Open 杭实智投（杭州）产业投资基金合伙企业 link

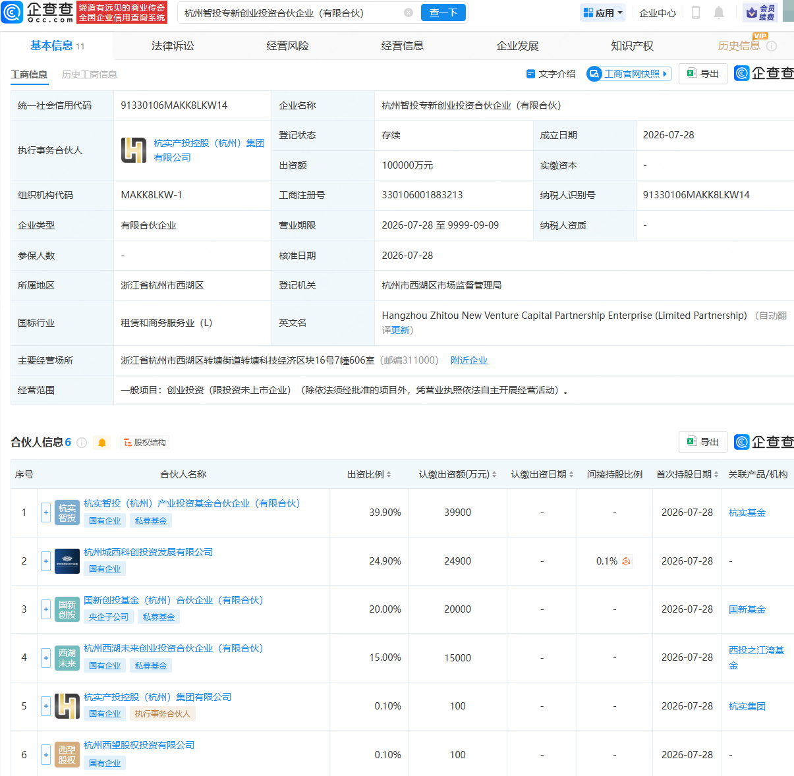192,503
